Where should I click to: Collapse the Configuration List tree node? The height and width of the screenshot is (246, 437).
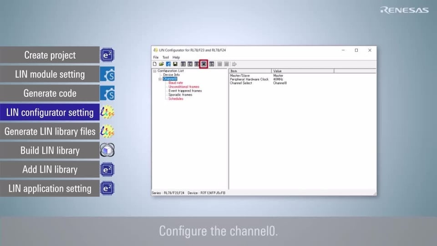(x=155, y=71)
